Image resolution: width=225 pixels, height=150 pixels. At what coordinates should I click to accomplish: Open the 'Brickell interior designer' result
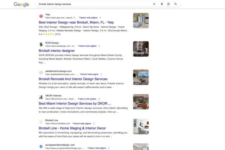point(57,51)
